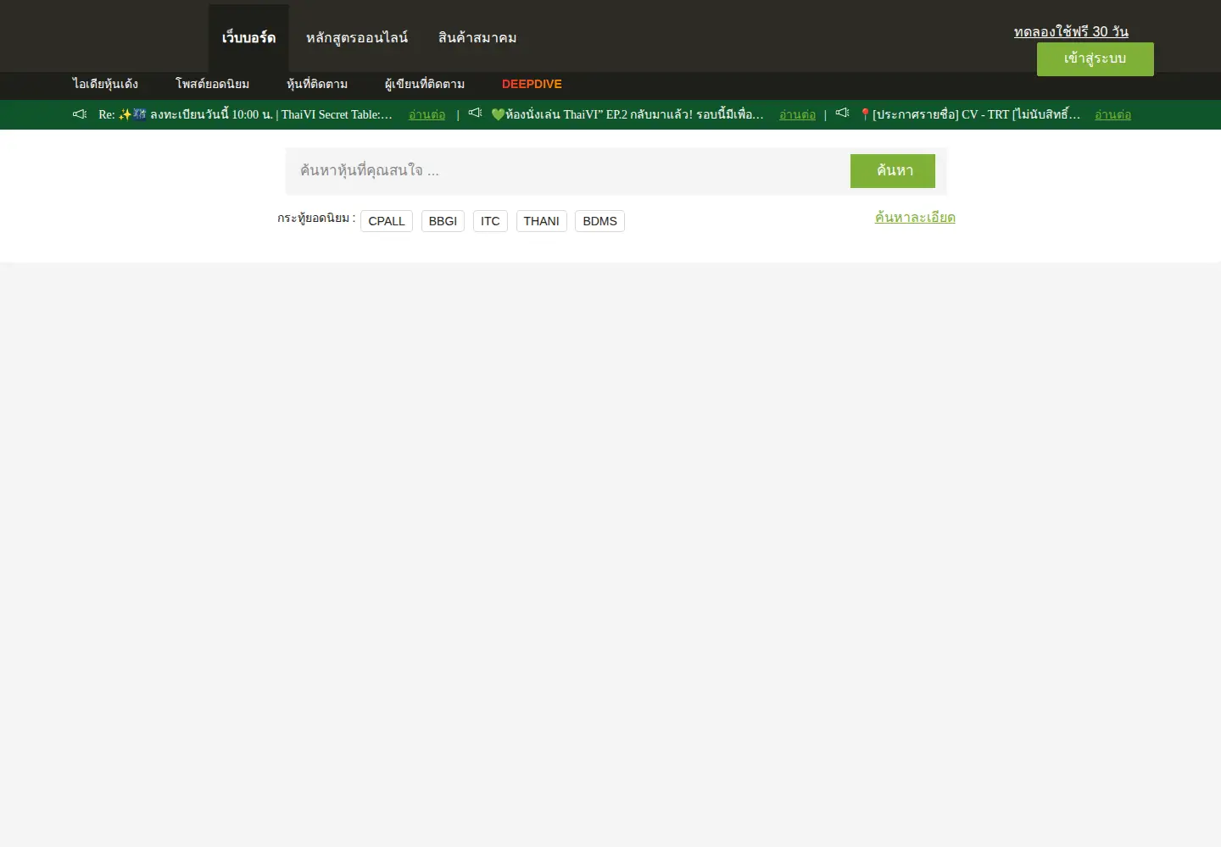1221x847 pixels.
Task: Go to โพสต์ยอดนิยม submenu
Action: [x=213, y=84]
